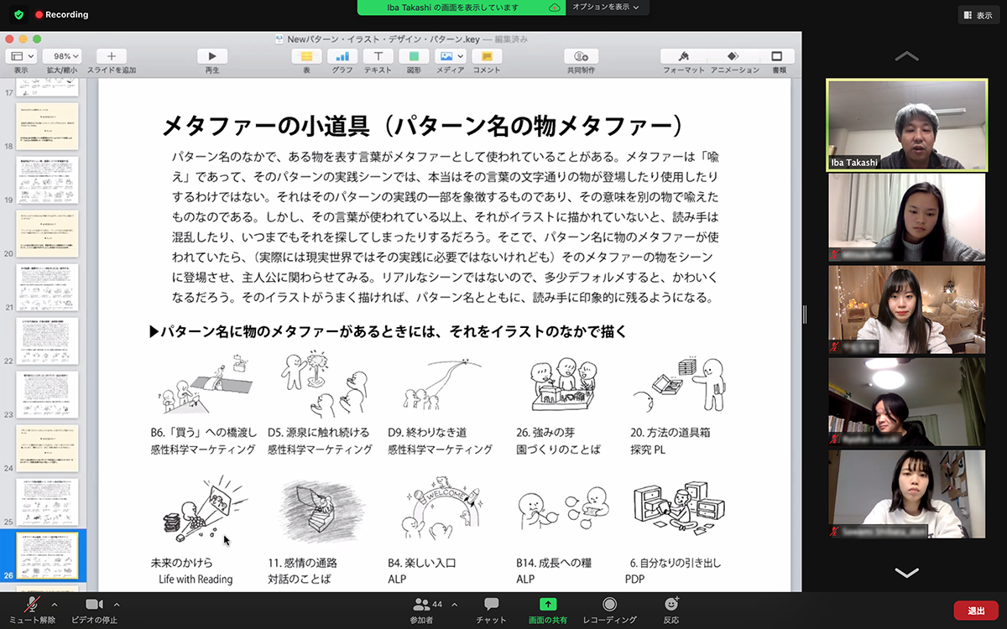The height and width of the screenshot is (629, 1007).
Task: Toggle Stop Video (ビデオの停止) camera button
Action: coord(94,605)
